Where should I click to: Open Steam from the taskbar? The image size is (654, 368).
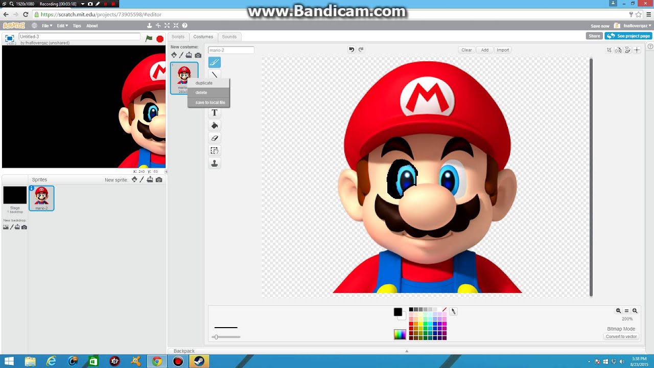pos(199,361)
